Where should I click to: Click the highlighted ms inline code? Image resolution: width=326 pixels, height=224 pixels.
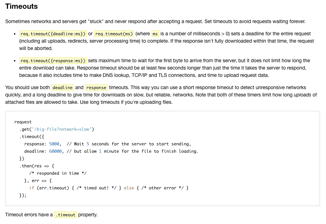point(155,34)
